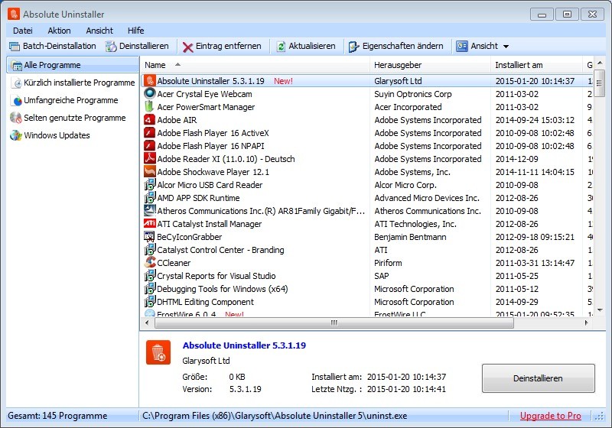Click the ATI Catalyst Install Manager icon
Screen dimensions: 612x428
point(149,223)
